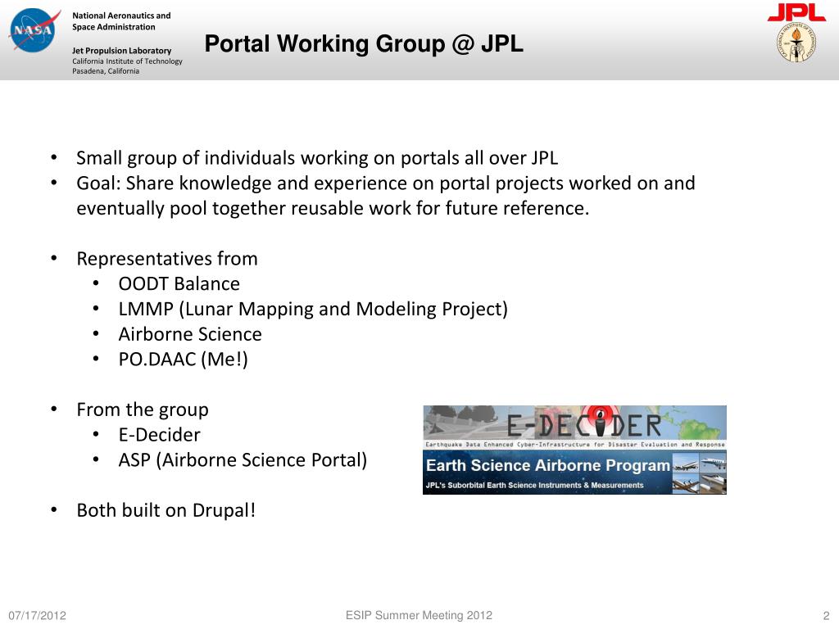Select the Small group of individuals bullet
Image resolution: width=839 pixels, height=629 pixels.
tap(317, 158)
